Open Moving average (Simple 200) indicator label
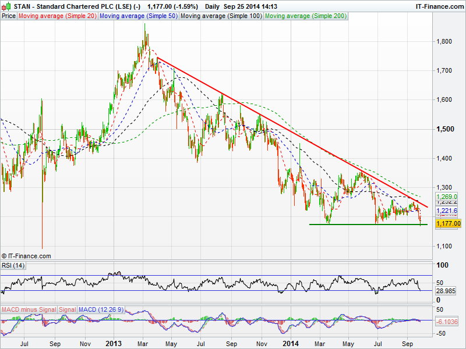Screen dimensions: 466x349 coord(306,16)
